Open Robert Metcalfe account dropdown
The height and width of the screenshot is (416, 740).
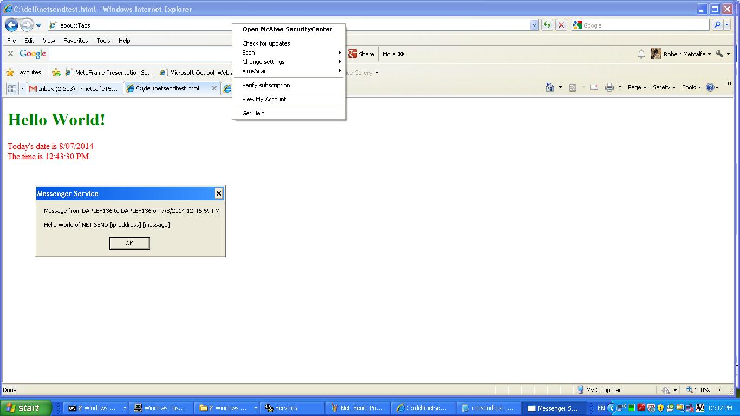[x=681, y=54]
